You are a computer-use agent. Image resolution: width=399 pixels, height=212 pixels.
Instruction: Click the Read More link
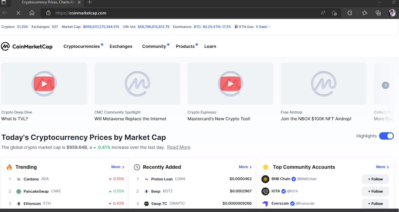(179, 147)
